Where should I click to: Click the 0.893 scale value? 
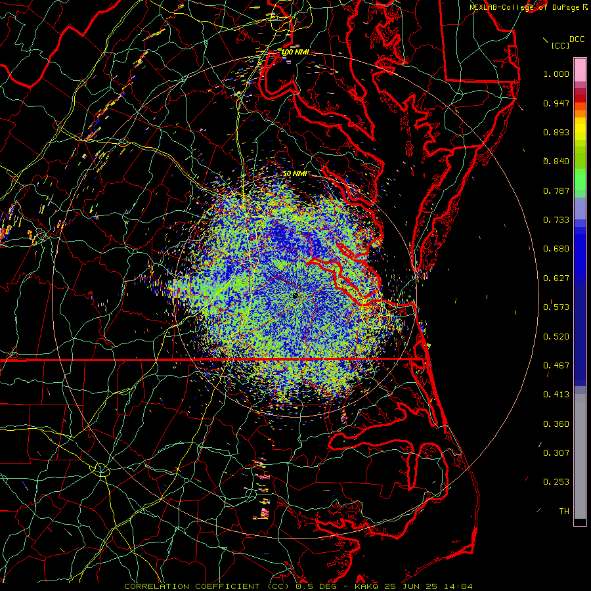pos(556,132)
